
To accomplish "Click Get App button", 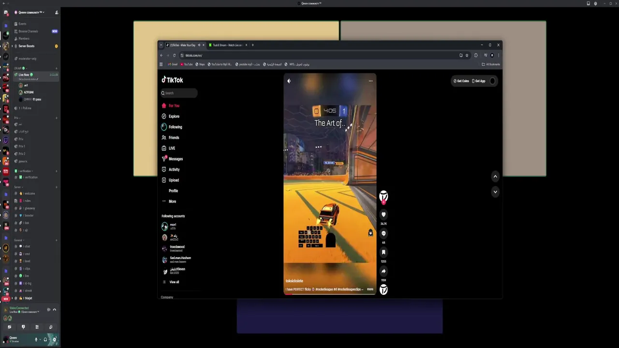I will tap(479, 81).
